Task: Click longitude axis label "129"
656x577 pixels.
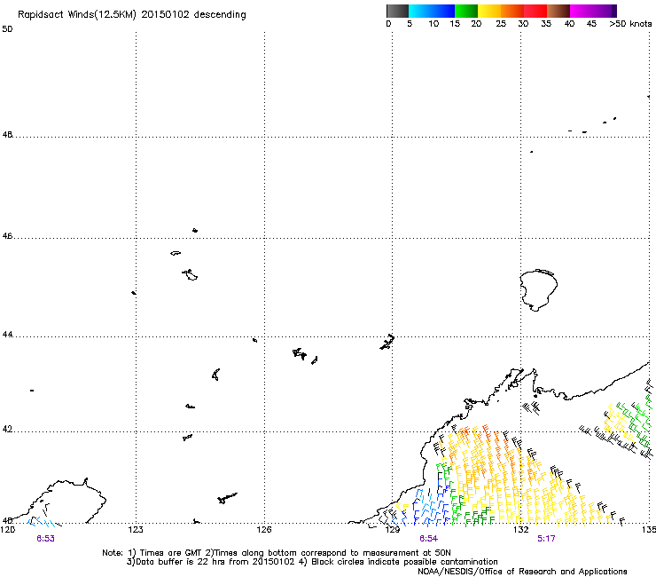Action: point(393,530)
